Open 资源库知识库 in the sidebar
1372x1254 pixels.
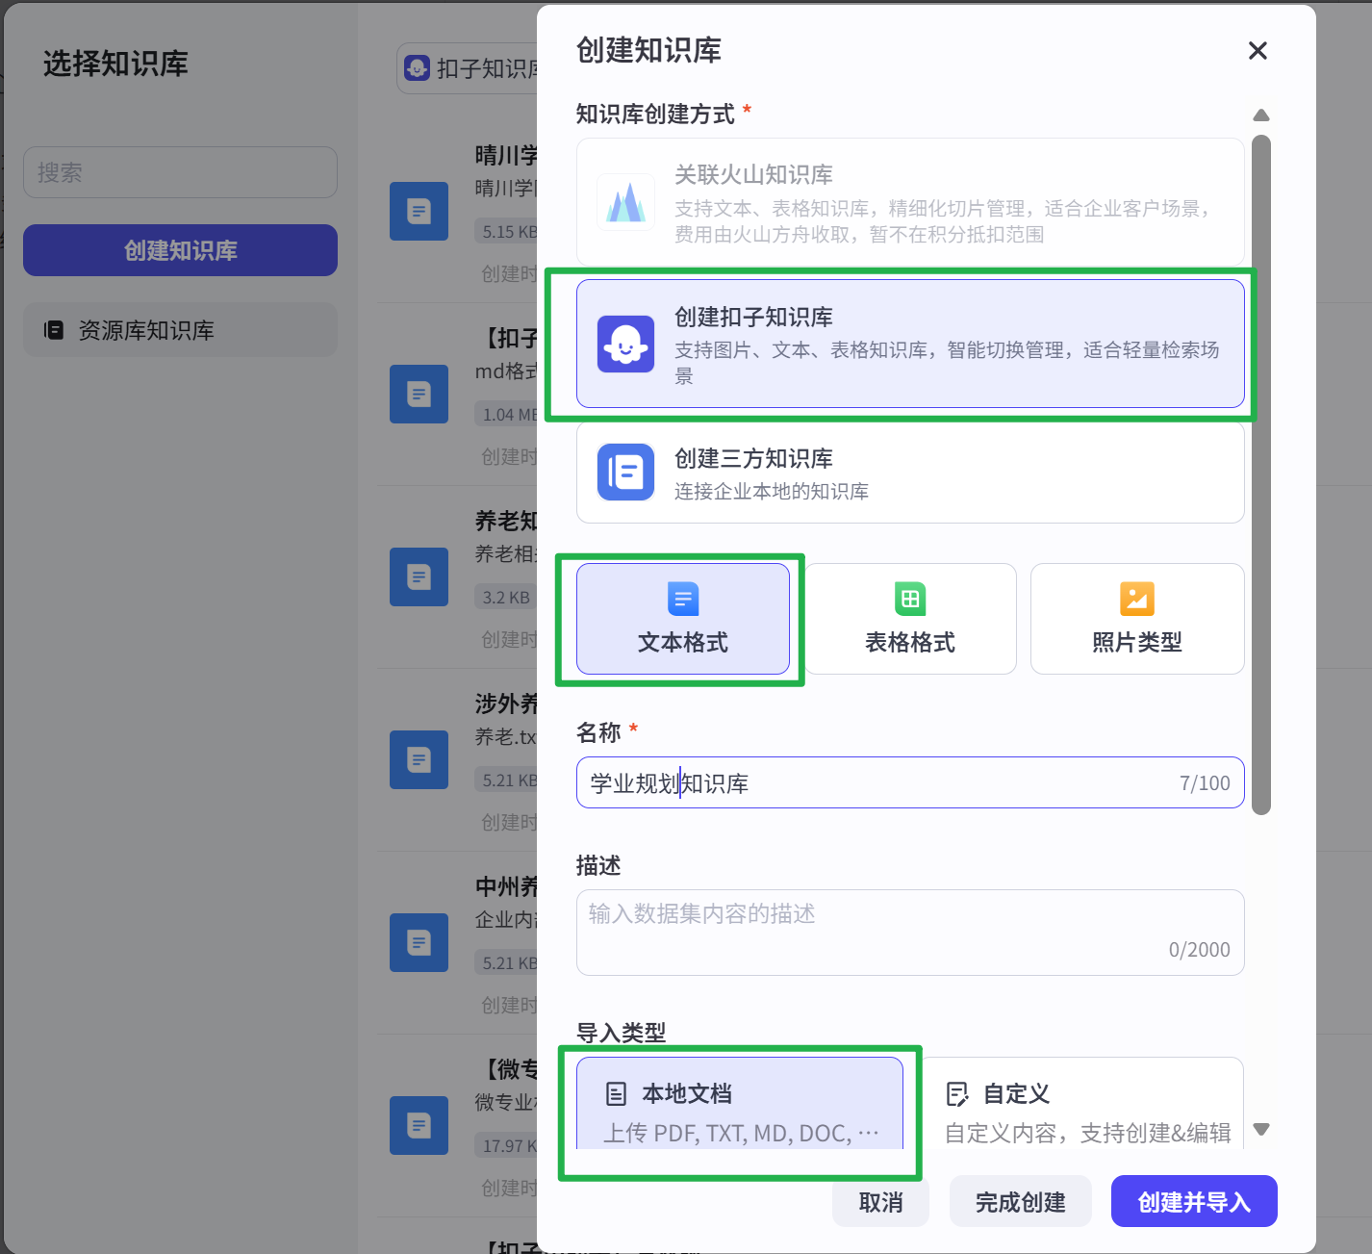click(180, 329)
